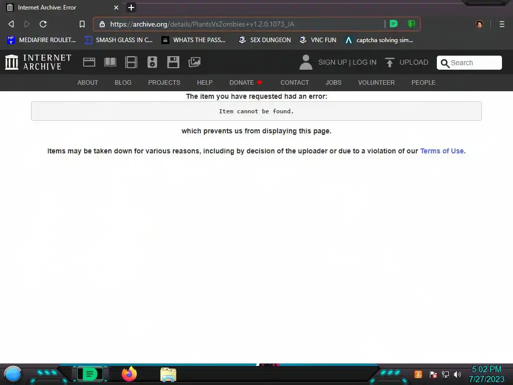Screen dimensions: 513x385
Task: Open the BLOG menu item
Action: point(123,83)
